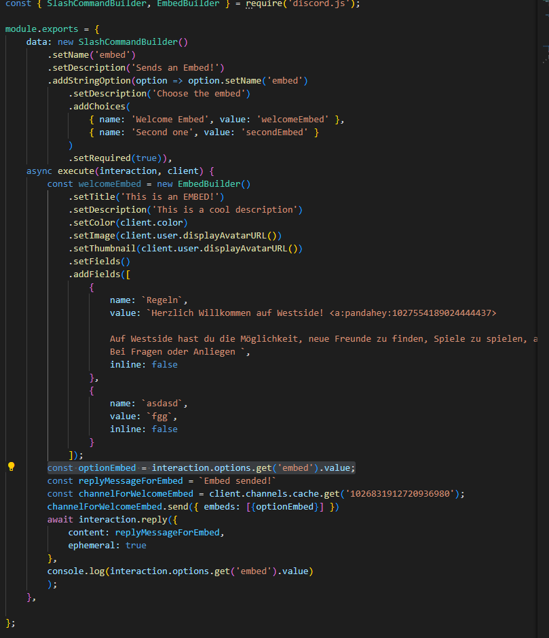Image resolution: width=549 pixels, height=638 pixels.
Task: Click the highlighted 'const optionEmbed' line
Action: pyautogui.click(x=201, y=468)
